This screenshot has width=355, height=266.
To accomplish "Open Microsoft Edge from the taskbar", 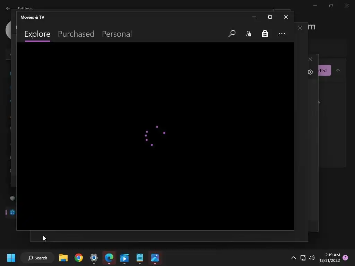I will pyautogui.click(x=109, y=258).
